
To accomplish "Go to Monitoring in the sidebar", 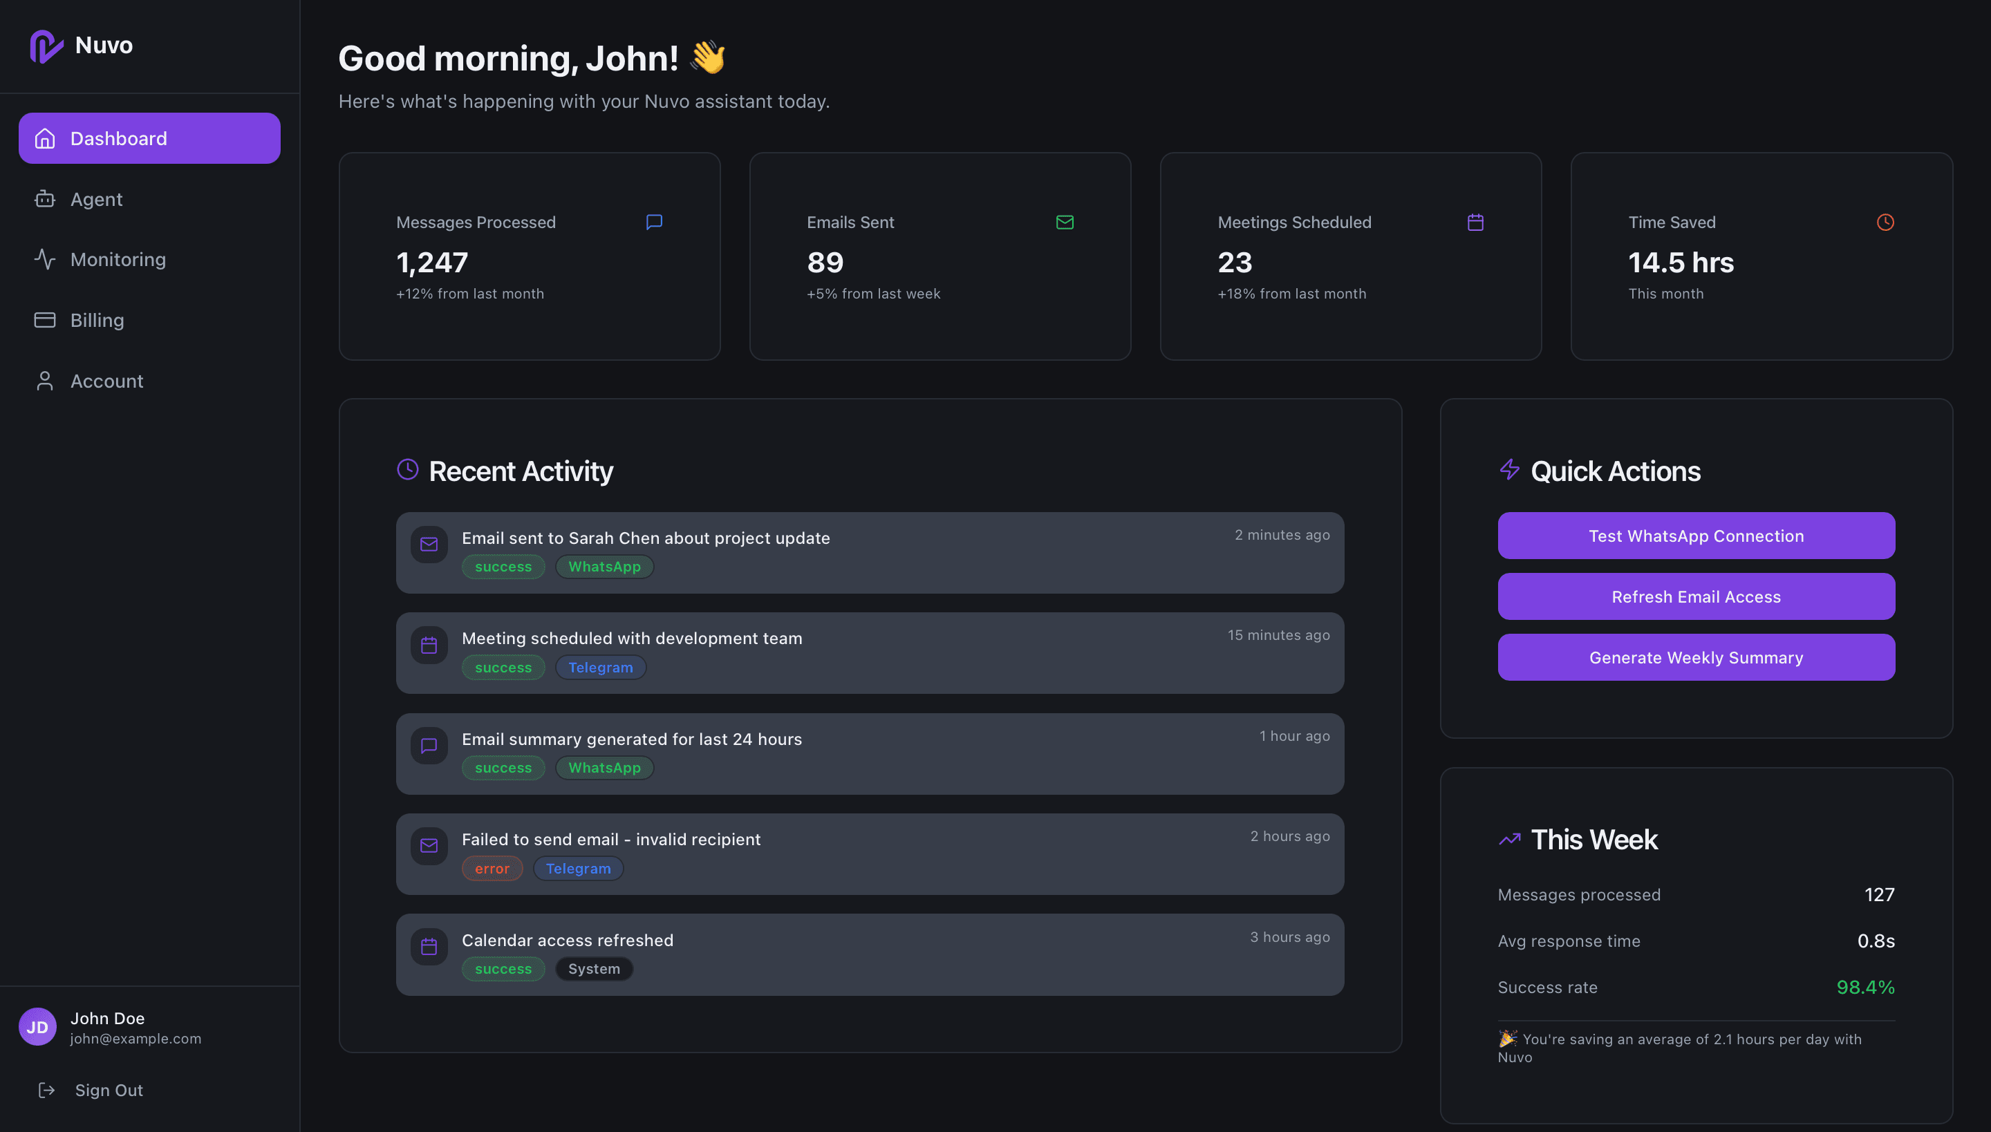I will [x=118, y=260].
